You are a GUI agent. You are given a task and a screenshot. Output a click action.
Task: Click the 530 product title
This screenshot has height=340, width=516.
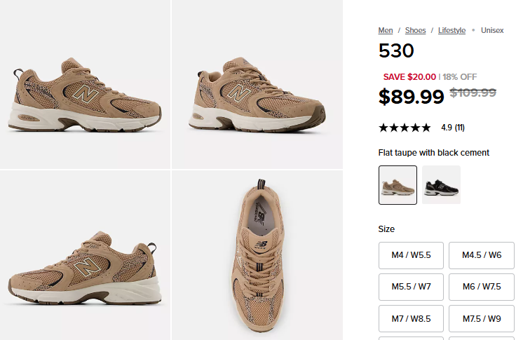click(x=396, y=51)
